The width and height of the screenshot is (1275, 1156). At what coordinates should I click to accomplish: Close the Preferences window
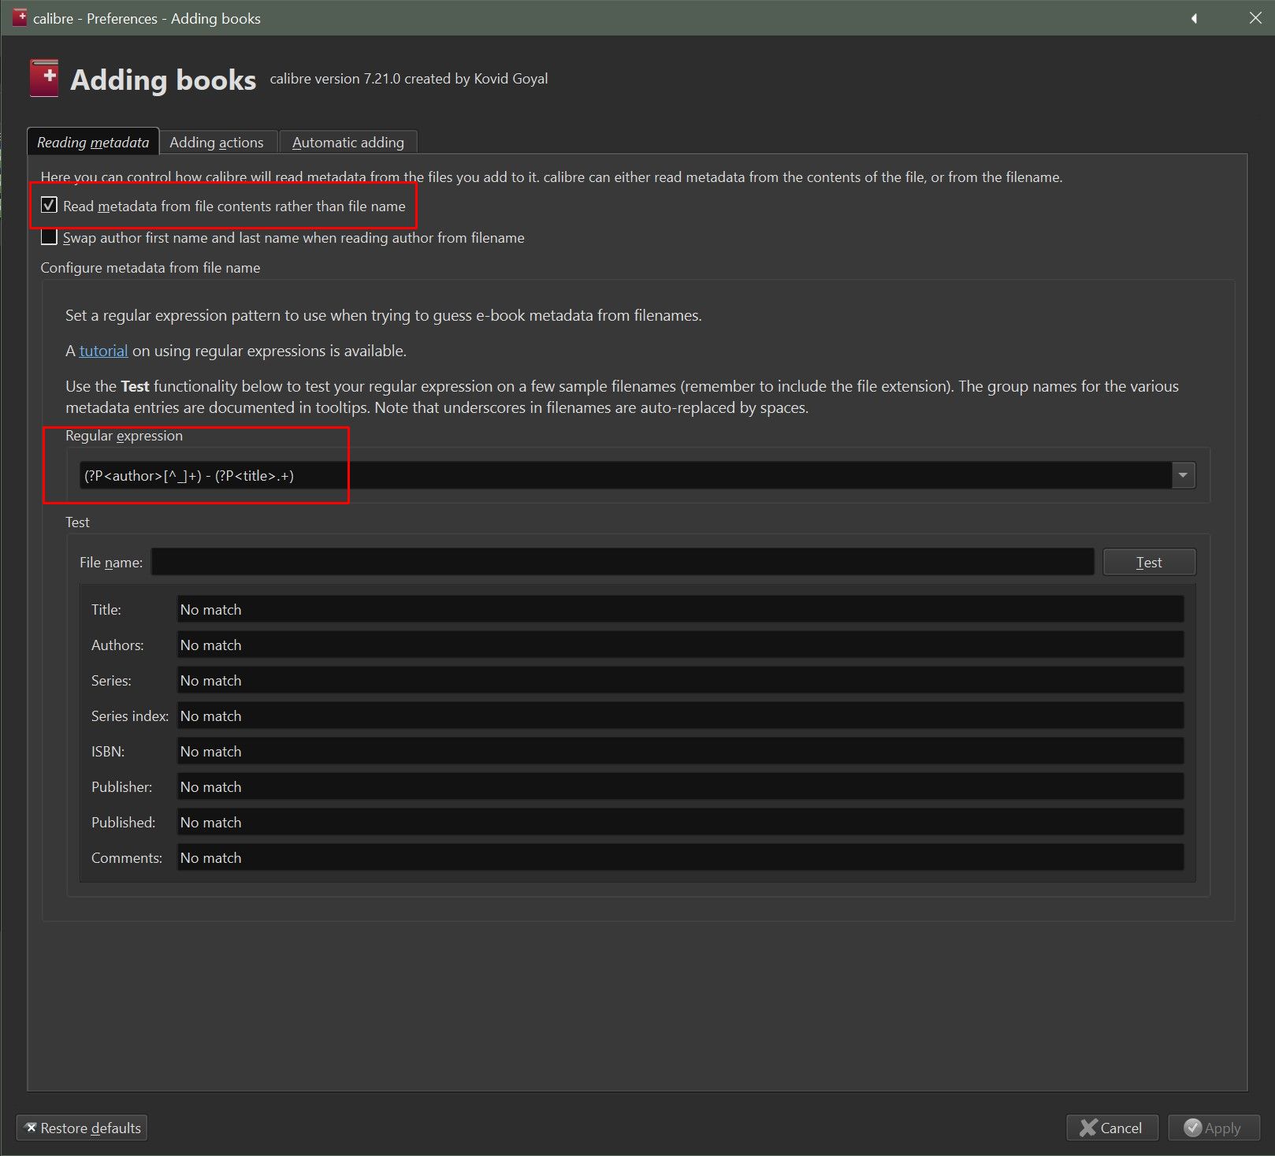(x=1255, y=18)
